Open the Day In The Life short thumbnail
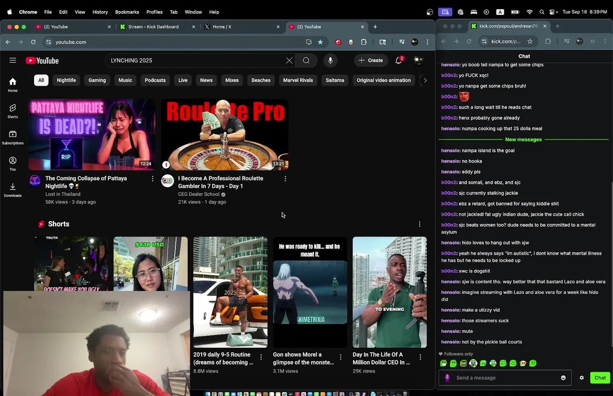Image resolution: width=613 pixels, height=396 pixels. (x=390, y=292)
